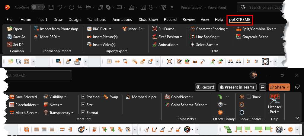Screen dimensions: 304x136
Task: Click color wheel icon in bottom toolbar
Action: coord(187,129)
